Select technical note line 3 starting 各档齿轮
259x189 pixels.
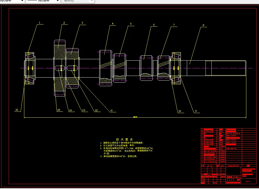coord(127,151)
